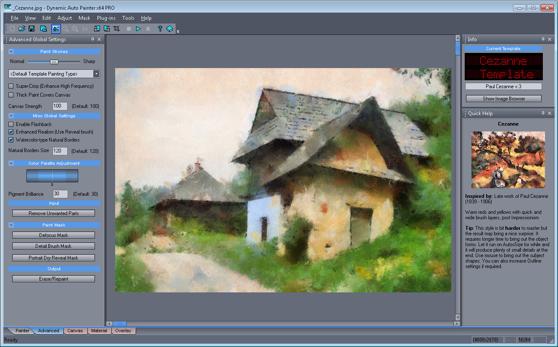Image resolution: width=558 pixels, height=347 pixels.
Task: Collapse the Paint Strokes section
Action: (11, 52)
